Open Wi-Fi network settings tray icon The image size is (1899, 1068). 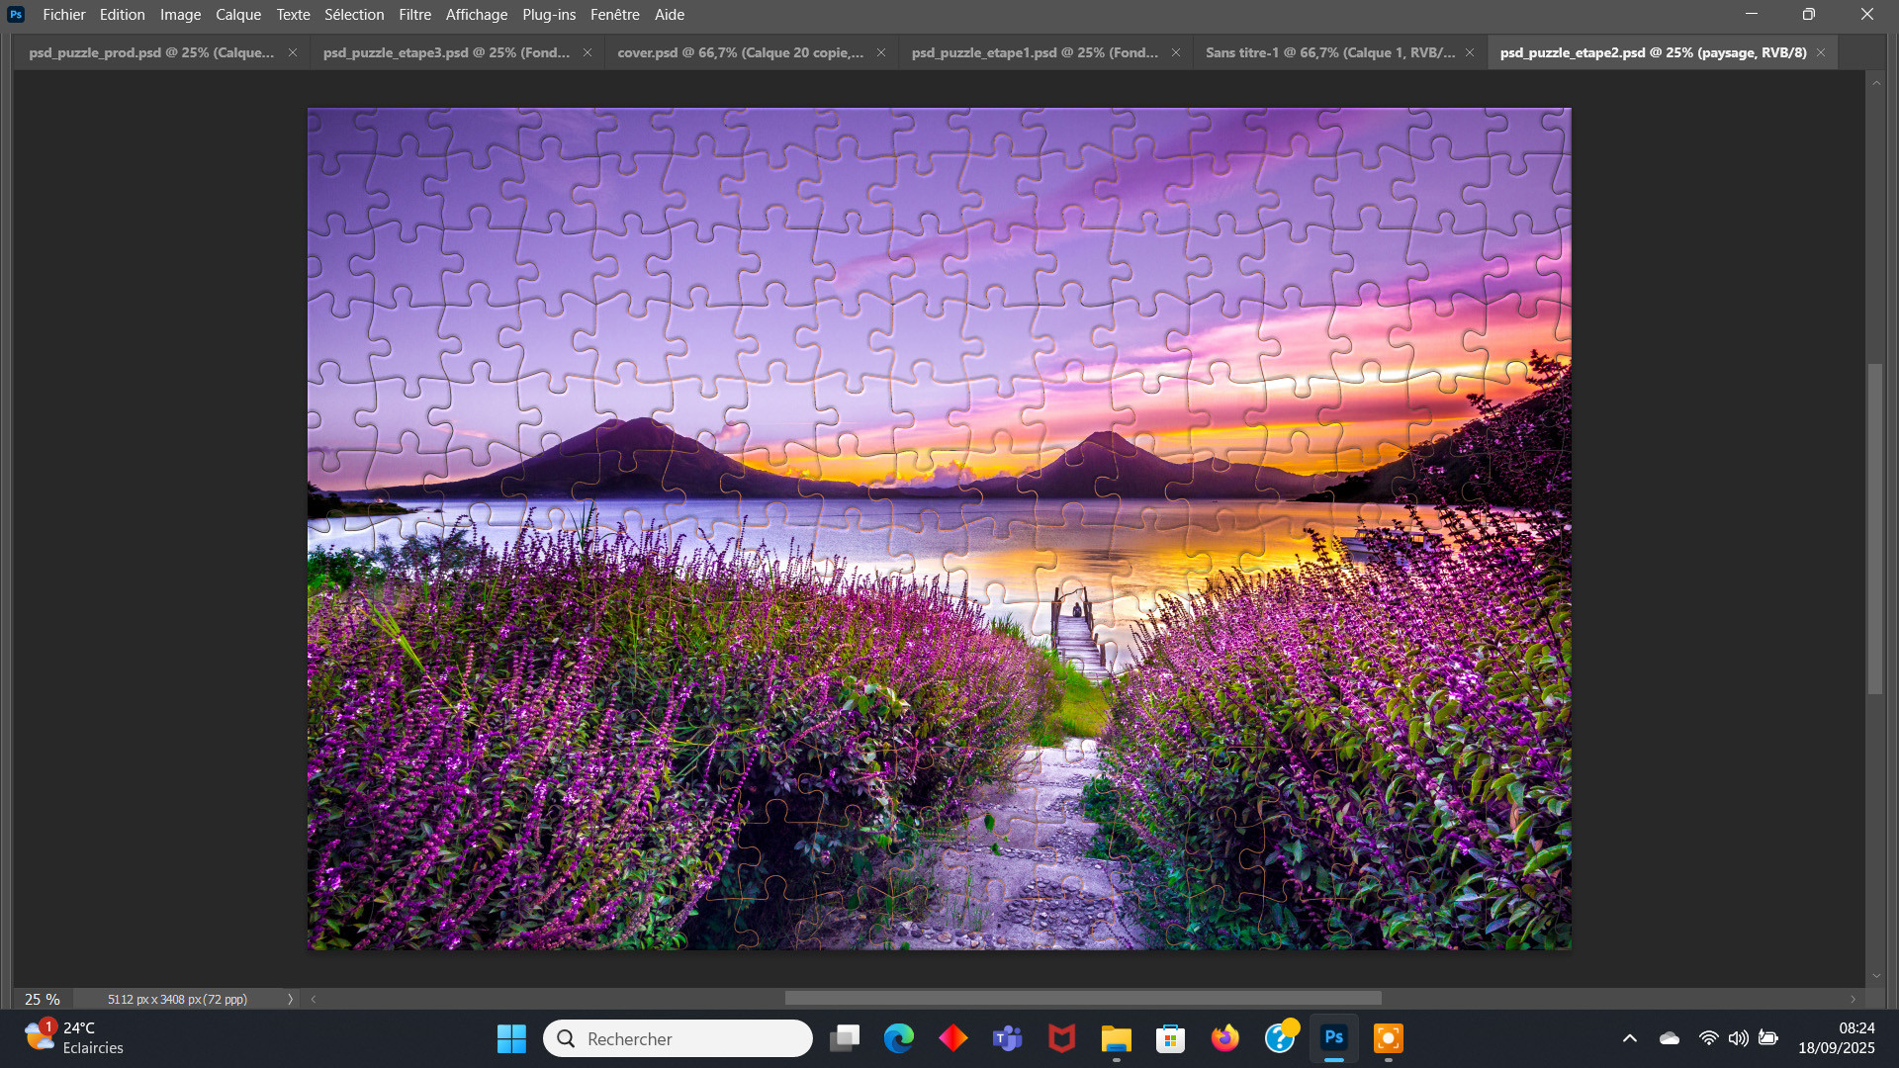pos(1709,1038)
